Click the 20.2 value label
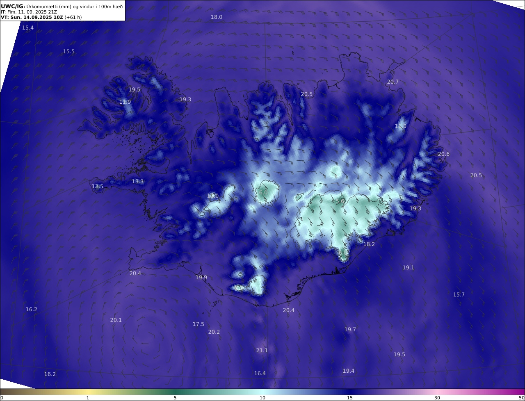This screenshot has width=525, height=401. click(x=214, y=332)
